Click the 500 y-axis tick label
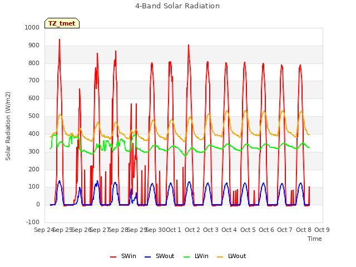 (x=34, y=116)
